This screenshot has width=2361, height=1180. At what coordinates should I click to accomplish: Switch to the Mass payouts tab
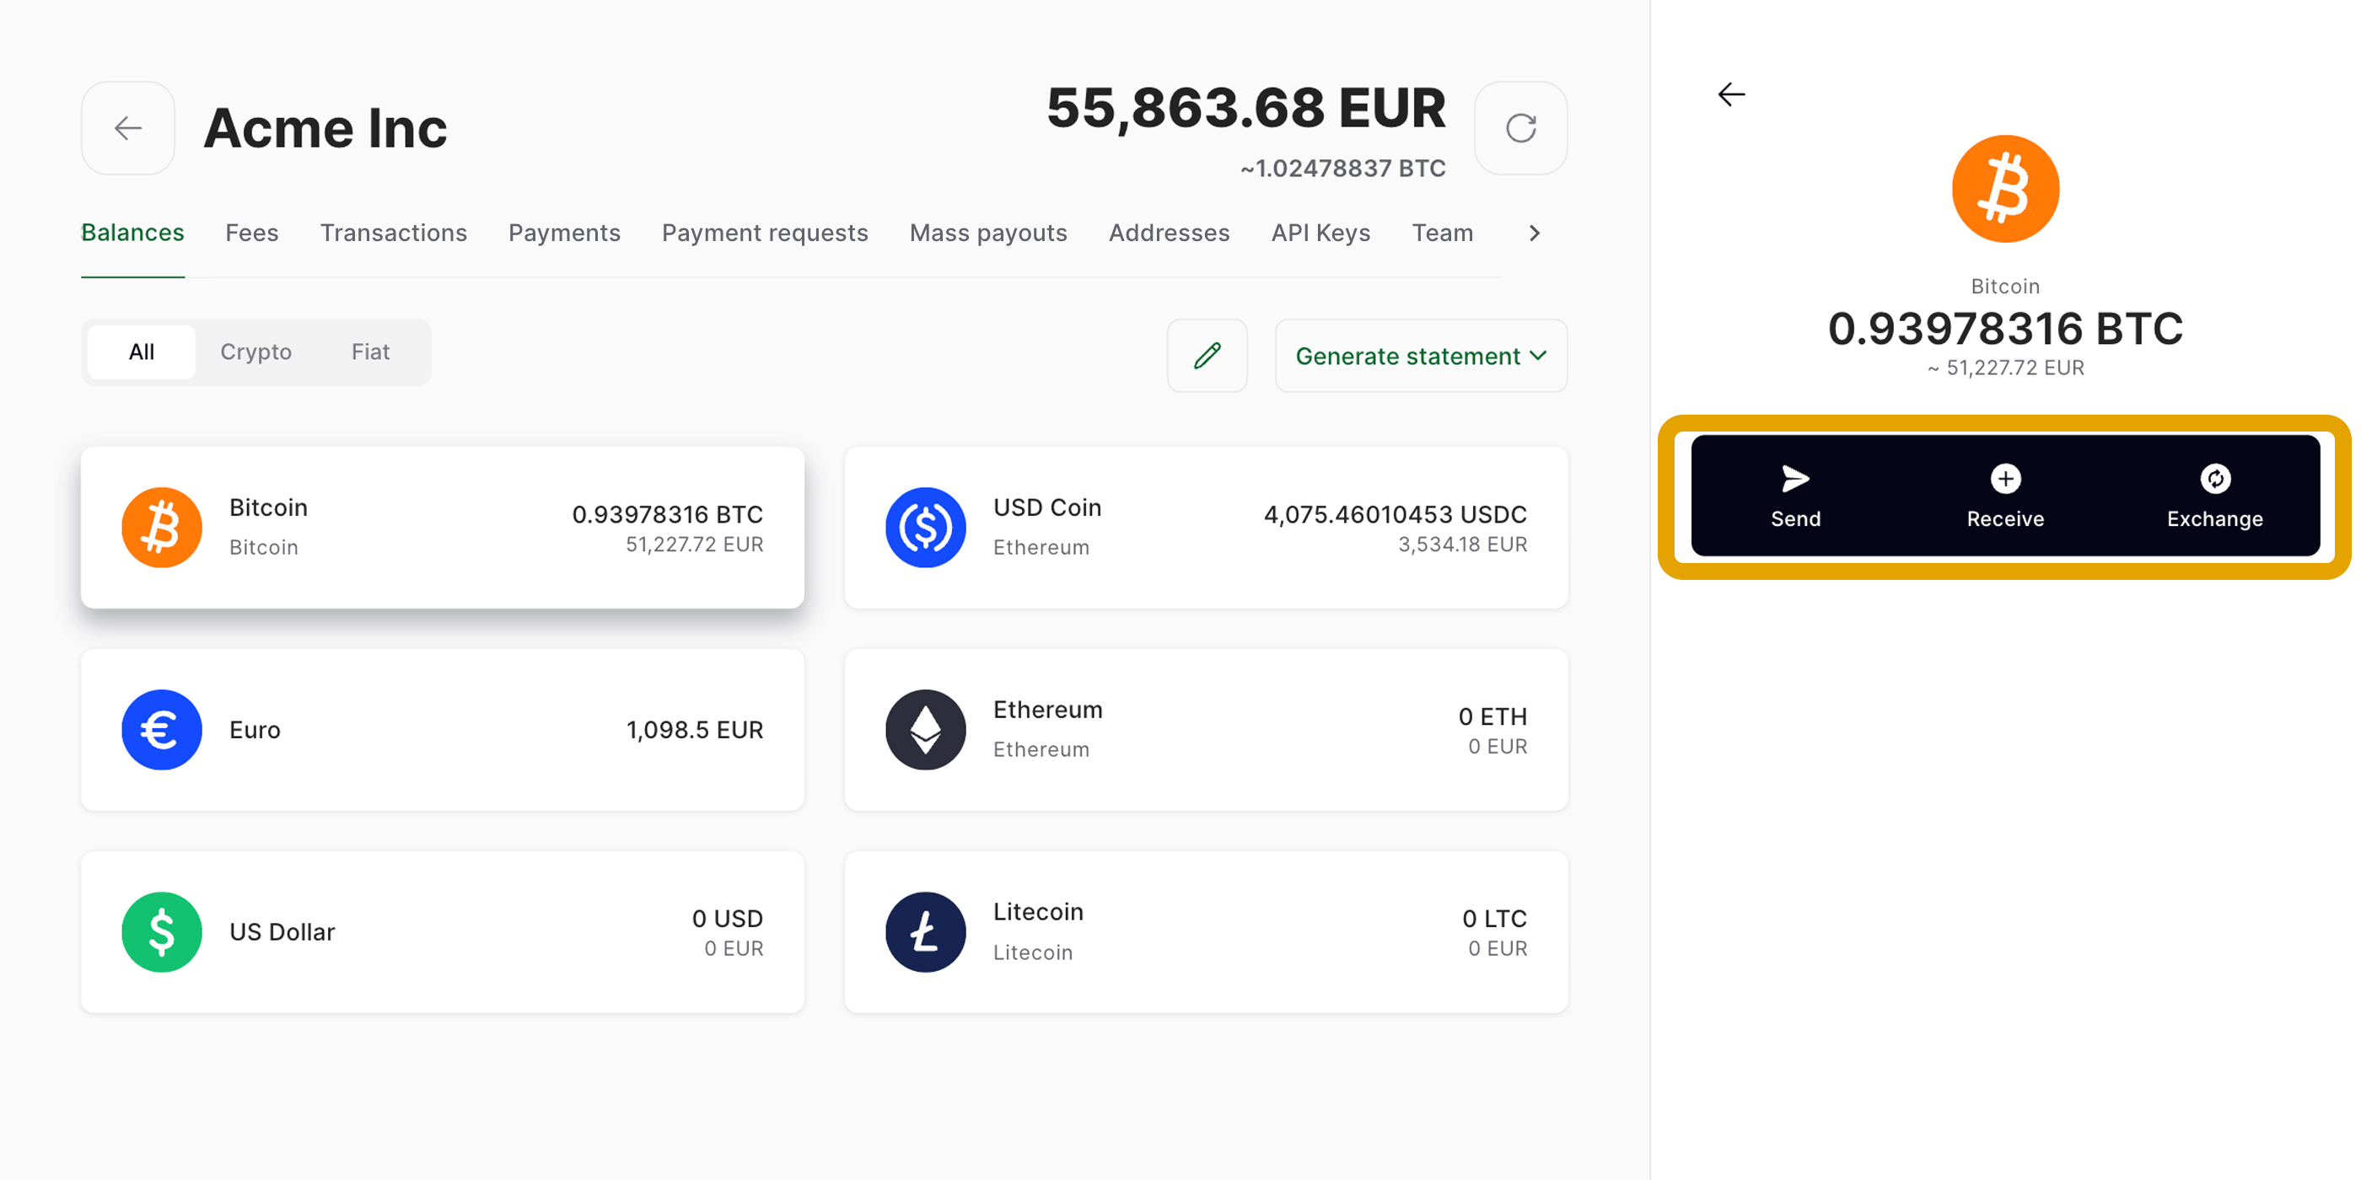pos(988,233)
